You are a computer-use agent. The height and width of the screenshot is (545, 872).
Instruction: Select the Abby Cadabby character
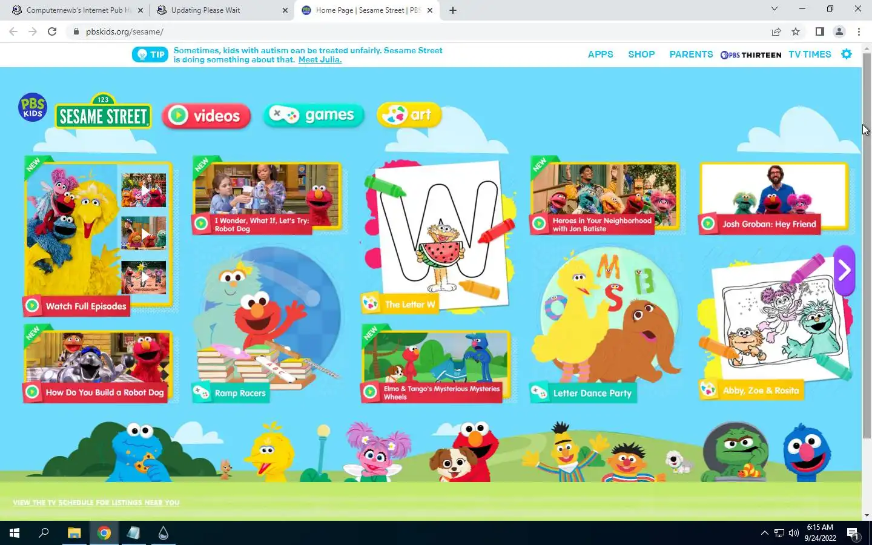377,452
